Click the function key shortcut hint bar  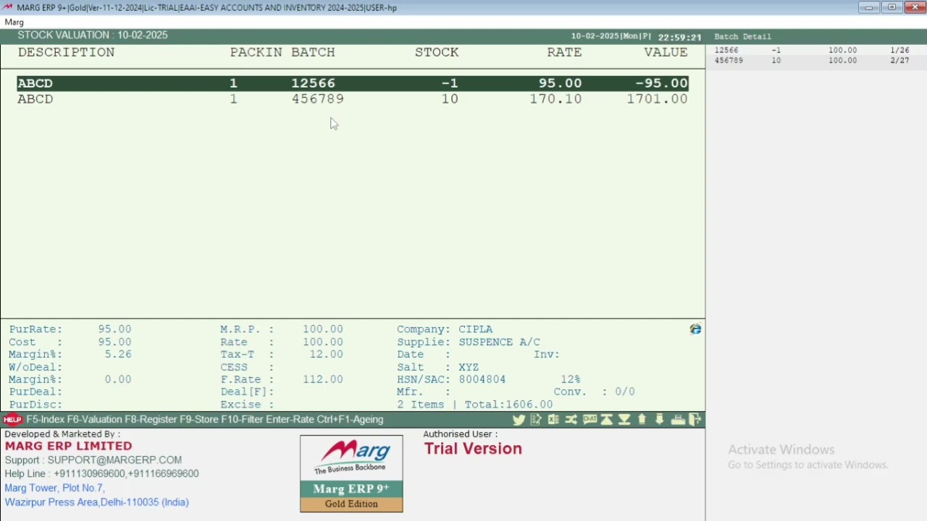[205, 420]
